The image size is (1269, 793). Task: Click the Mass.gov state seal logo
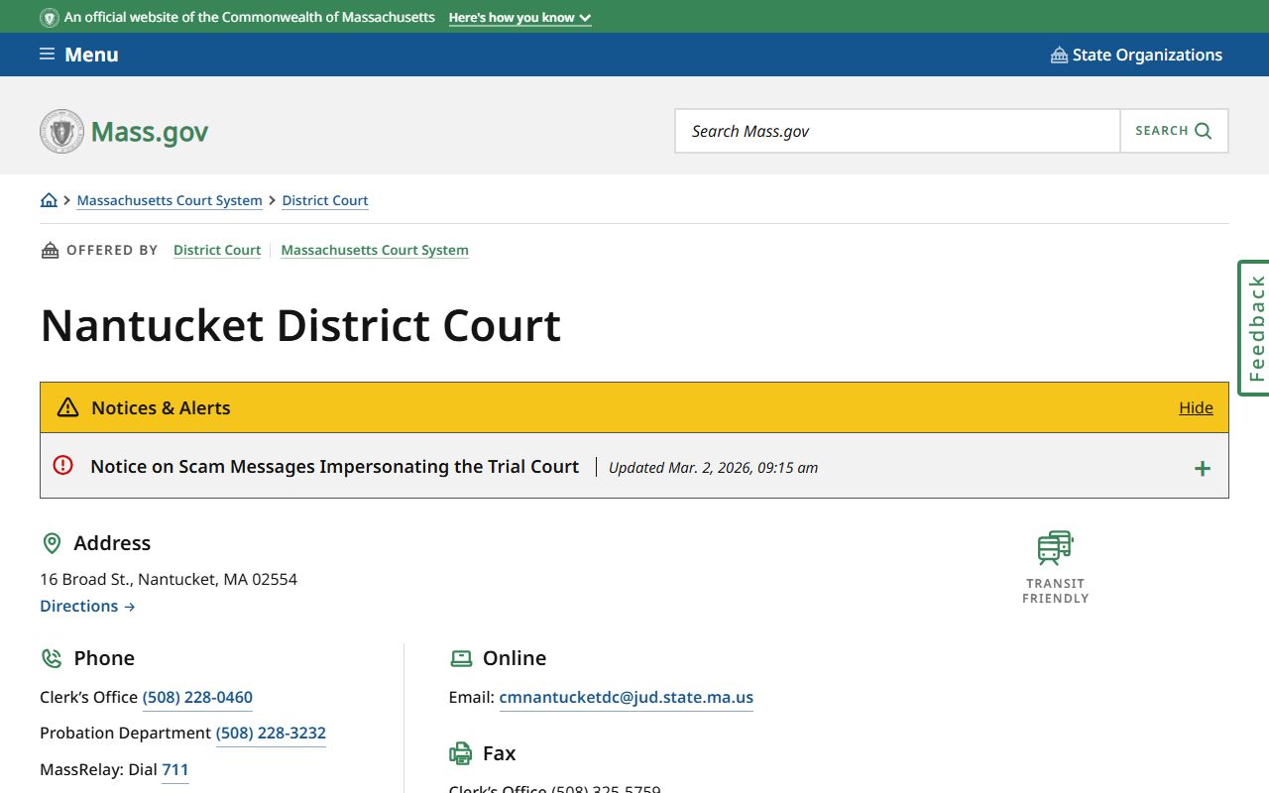click(x=61, y=132)
